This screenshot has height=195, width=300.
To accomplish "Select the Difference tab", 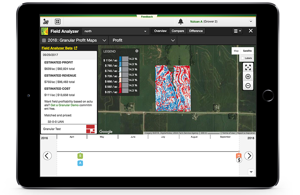I will [x=196, y=31].
